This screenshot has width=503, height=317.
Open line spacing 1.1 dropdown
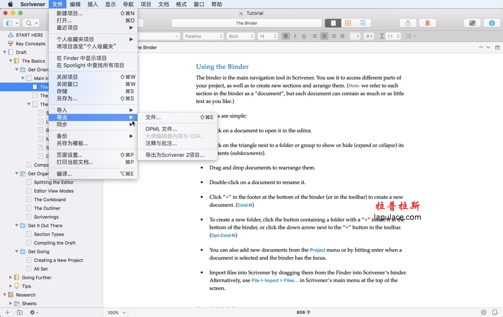(393, 36)
